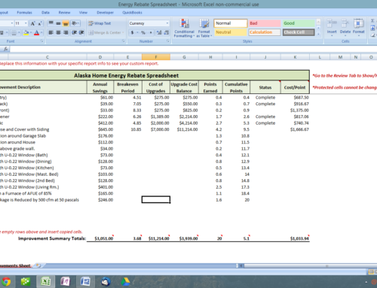Open the View ribbon tab

click(83, 13)
